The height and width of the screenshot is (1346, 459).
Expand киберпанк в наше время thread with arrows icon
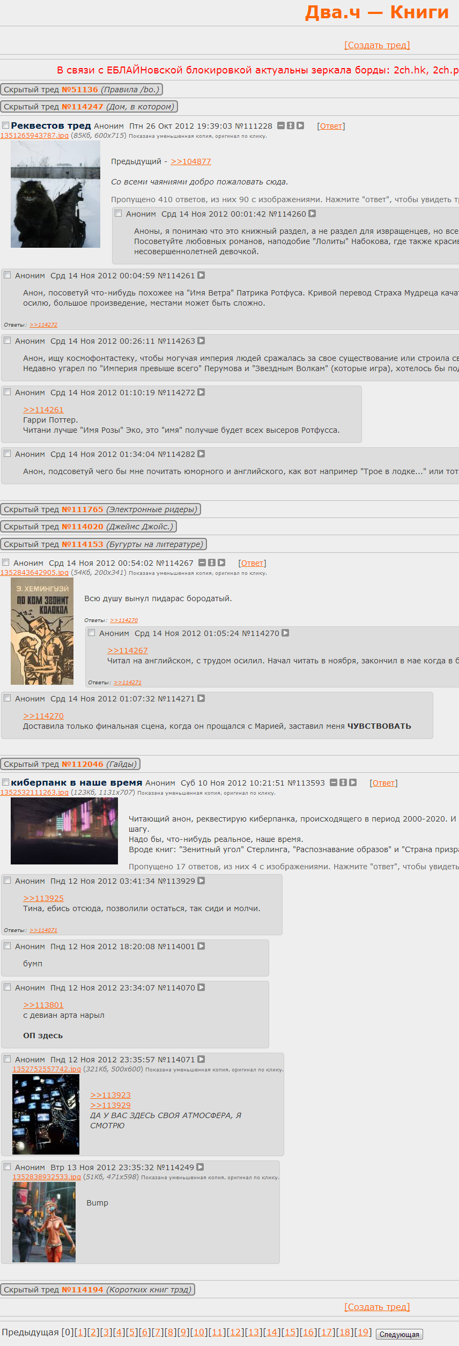click(343, 782)
